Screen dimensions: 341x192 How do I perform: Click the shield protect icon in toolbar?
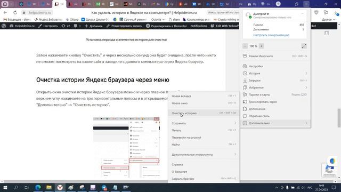click(x=316, y=13)
